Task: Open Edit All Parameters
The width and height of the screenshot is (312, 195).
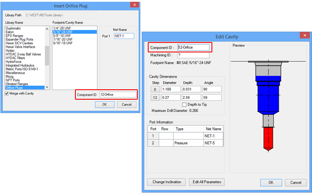Action: [207, 182]
